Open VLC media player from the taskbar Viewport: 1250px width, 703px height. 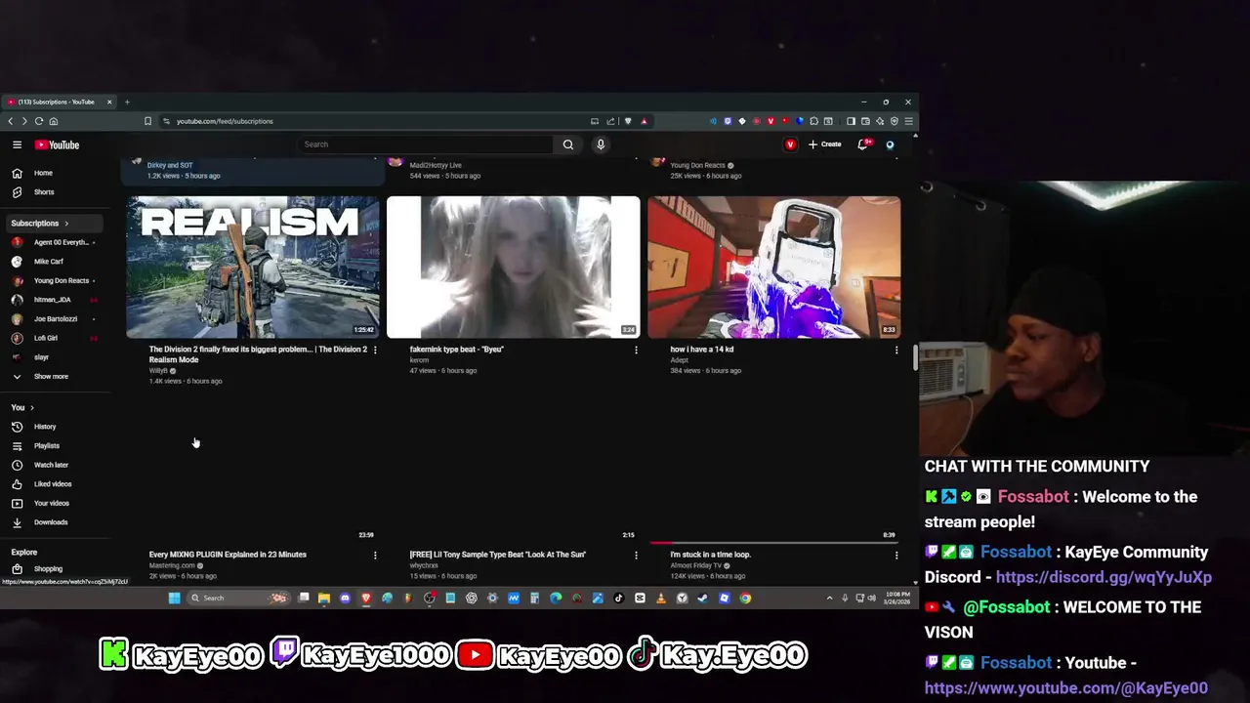tap(661, 598)
